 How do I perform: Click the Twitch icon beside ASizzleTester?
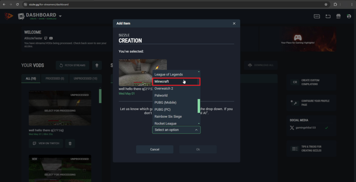[x=46, y=38]
